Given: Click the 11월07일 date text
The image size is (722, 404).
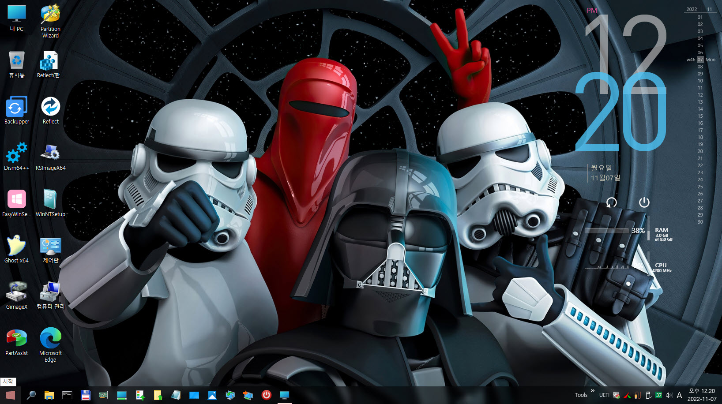Looking at the screenshot, I should (x=605, y=178).
